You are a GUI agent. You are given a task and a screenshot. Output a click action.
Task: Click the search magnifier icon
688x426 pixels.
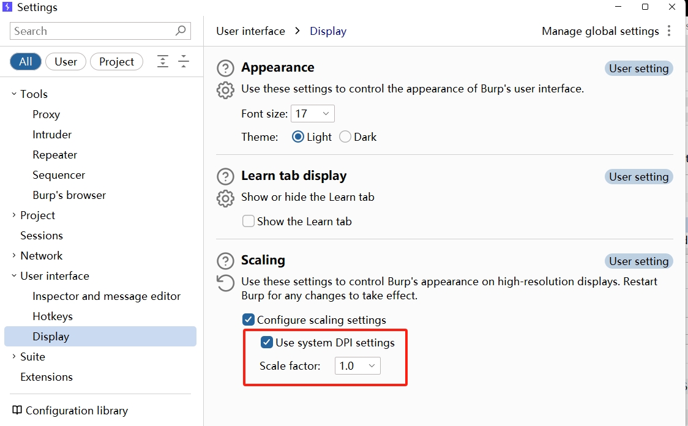(181, 31)
